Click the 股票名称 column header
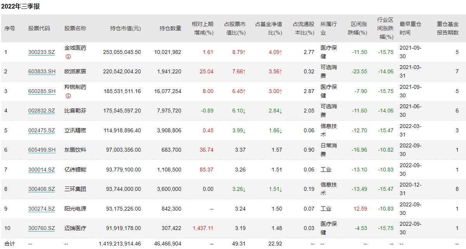The height and width of the screenshot is (249, 466). click(x=75, y=28)
